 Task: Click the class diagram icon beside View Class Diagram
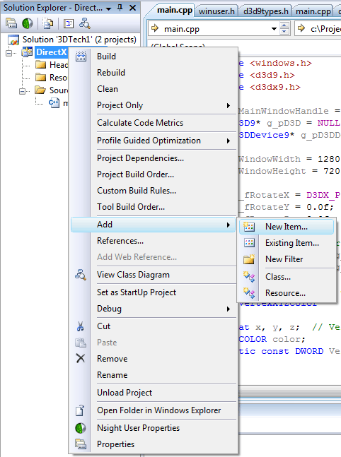point(81,275)
